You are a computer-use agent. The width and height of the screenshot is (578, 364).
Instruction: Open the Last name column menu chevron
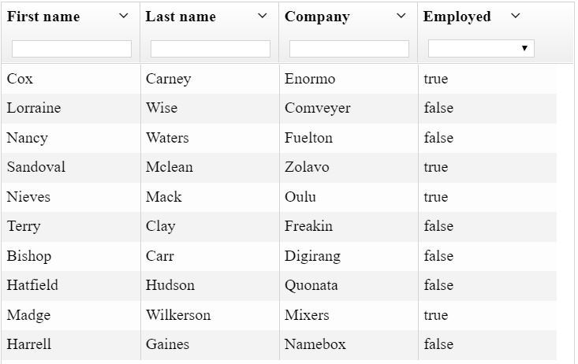coord(263,16)
